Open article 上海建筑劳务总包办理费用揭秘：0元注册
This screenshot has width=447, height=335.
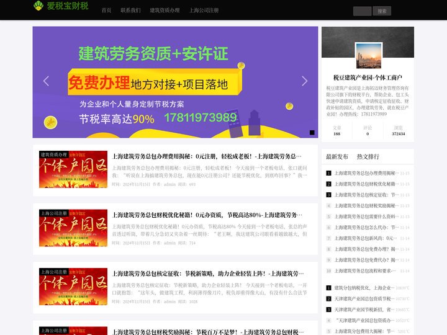pos(207,156)
